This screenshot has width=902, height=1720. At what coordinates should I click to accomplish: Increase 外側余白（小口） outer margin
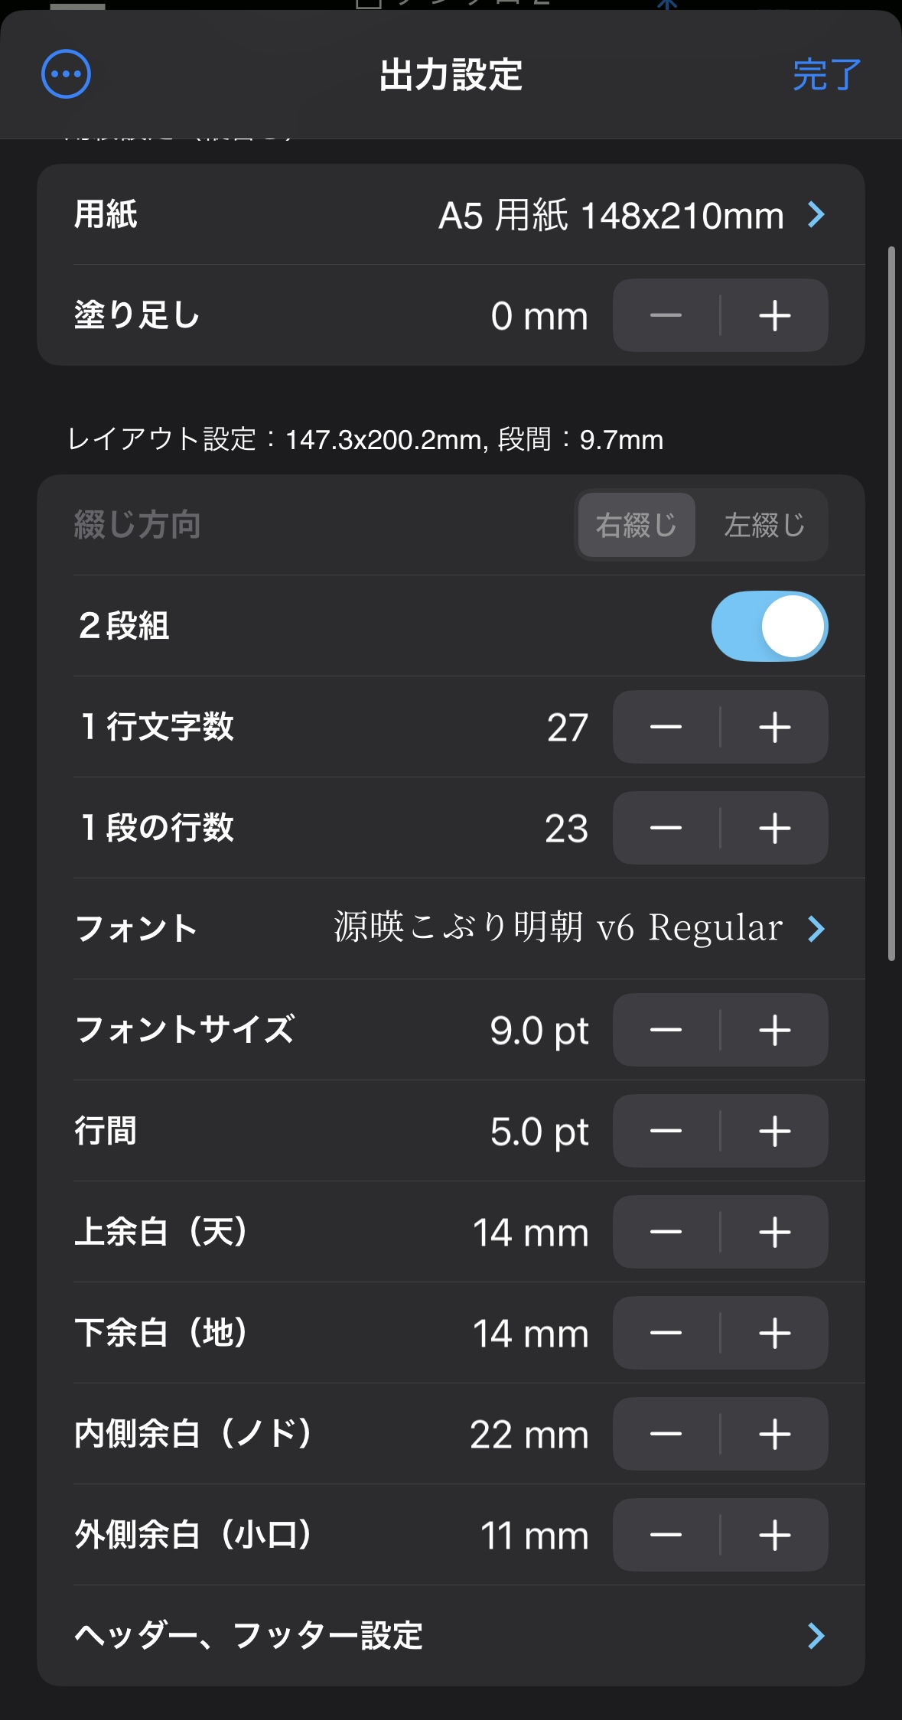[x=774, y=1535]
